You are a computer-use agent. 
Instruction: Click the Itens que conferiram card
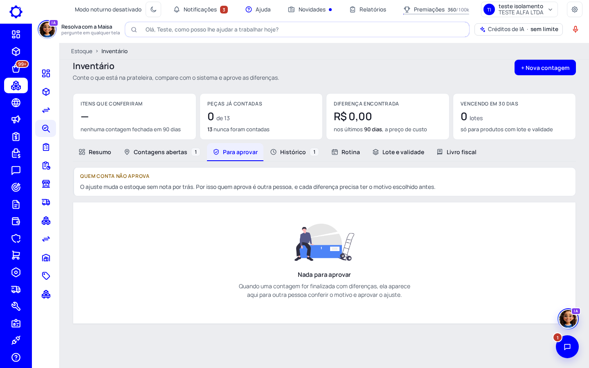[135, 117]
